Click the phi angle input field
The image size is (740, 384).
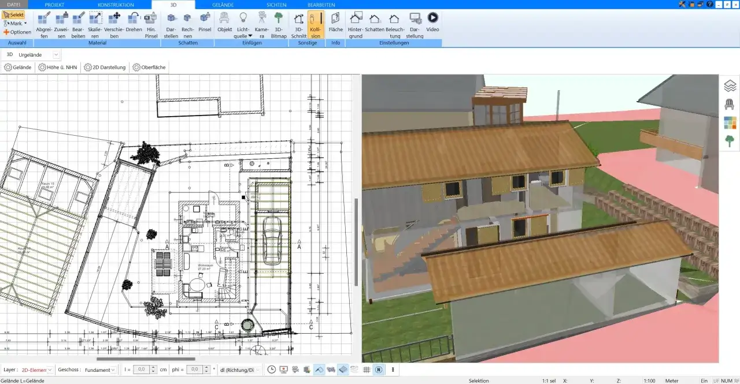[195, 370]
